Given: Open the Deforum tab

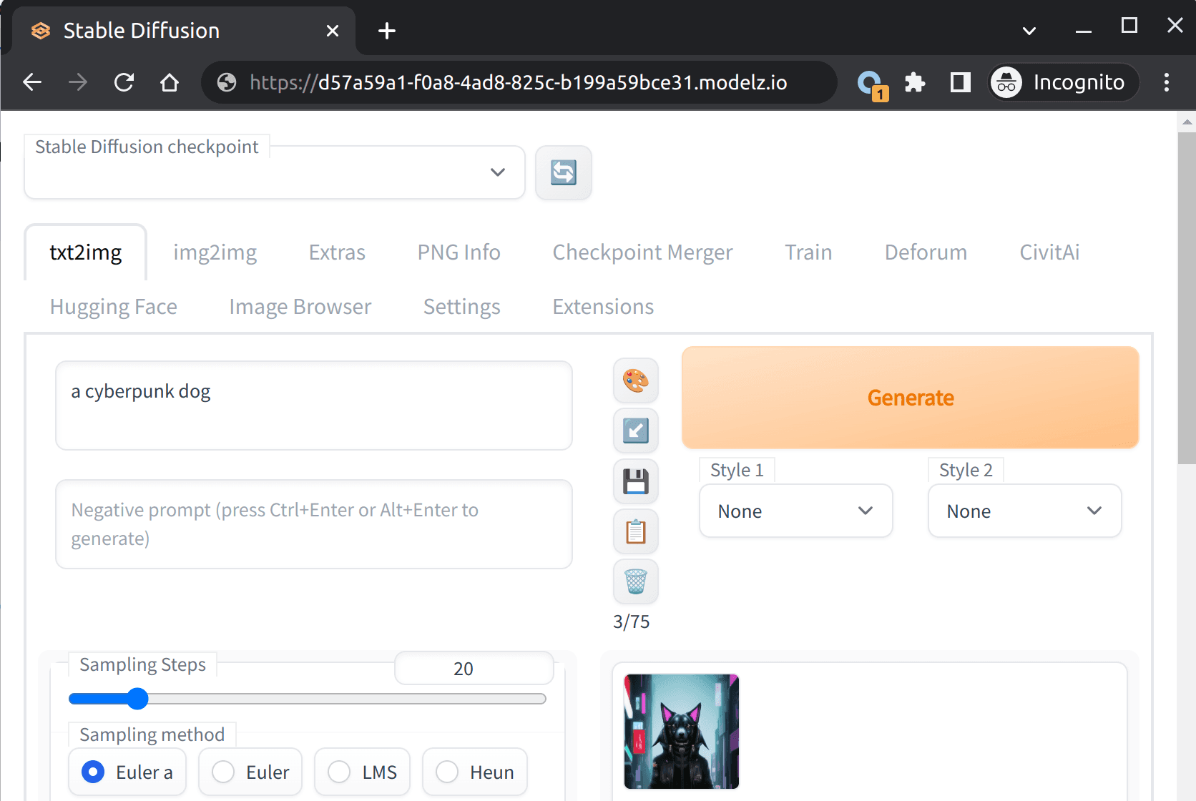Looking at the screenshot, I should [x=926, y=252].
